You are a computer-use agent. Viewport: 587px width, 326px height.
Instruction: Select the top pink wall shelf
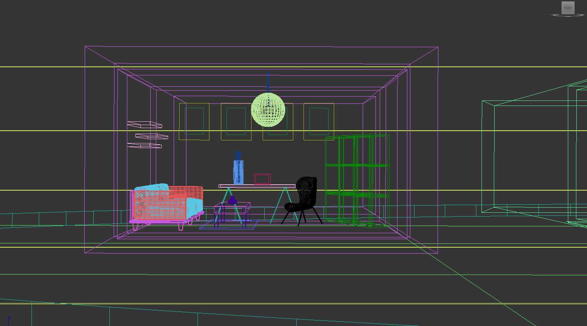click(x=145, y=125)
